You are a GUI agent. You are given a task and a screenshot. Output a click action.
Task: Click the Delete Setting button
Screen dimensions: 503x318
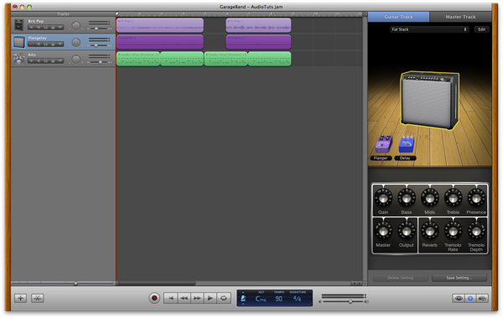point(401,278)
